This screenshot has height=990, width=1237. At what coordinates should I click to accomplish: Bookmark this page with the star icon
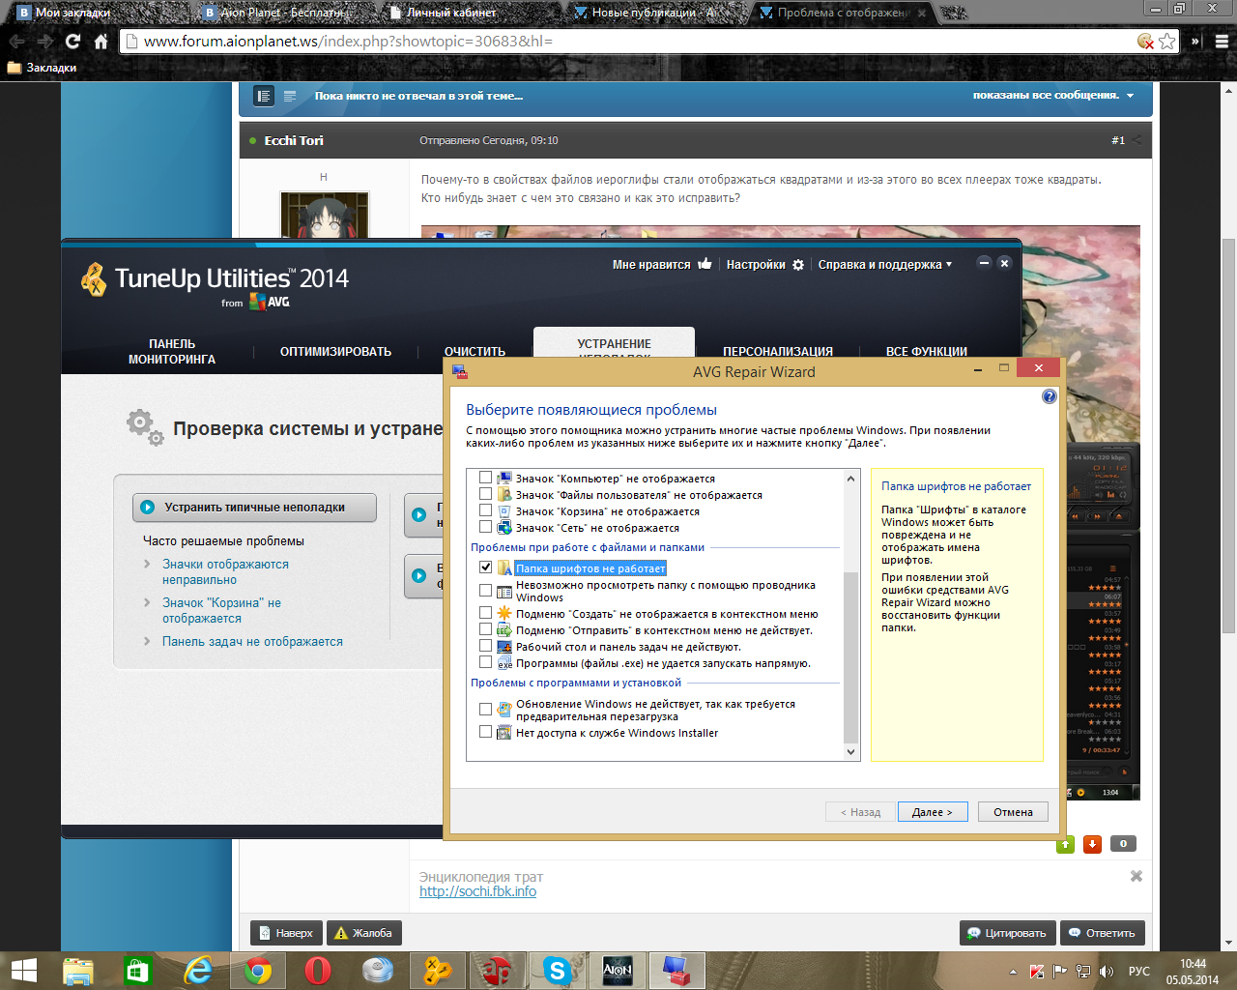(x=1167, y=41)
